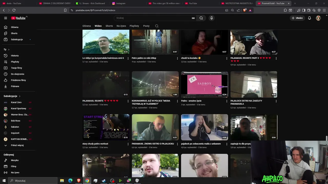Viewport: 328px width, 184px height.
Task: Open Subskrypcje in the sidebar
Action: click(17, 39)
